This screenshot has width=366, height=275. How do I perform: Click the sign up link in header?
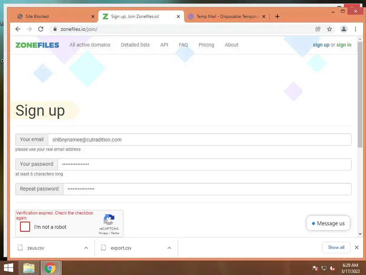pyautogui.click(x=321, y=45)
